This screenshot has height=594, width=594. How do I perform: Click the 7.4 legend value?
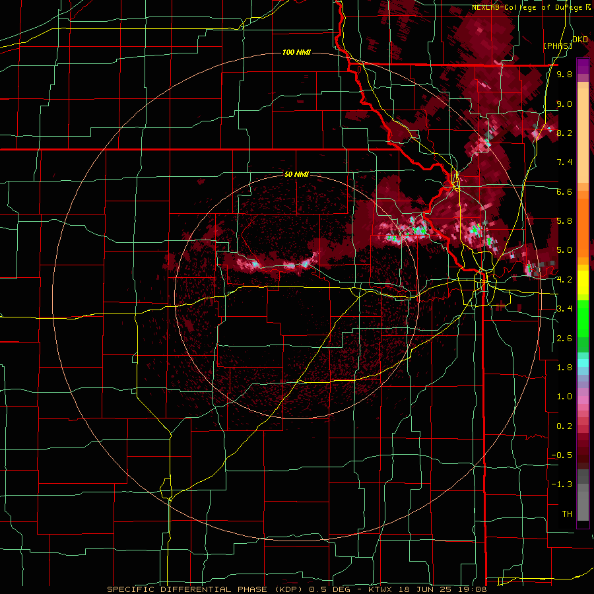point(564,162)
